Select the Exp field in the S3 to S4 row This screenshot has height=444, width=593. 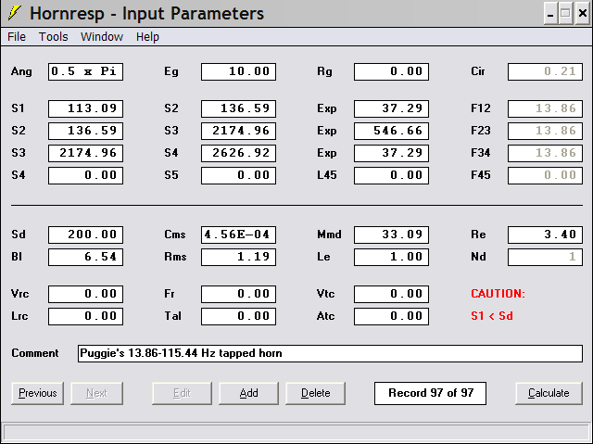[x=391, y=153]
